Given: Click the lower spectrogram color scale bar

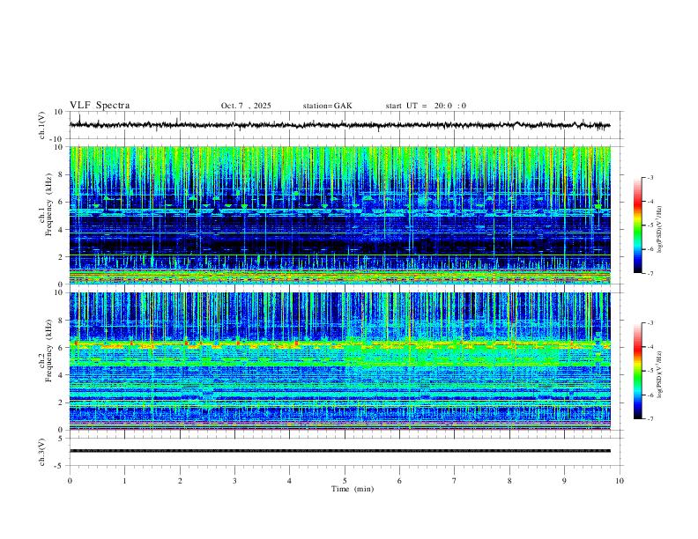Looking at the screenshot, I should tap(638, 371).
